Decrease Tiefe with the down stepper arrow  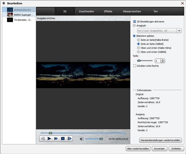pyautogui.click(x=163, y=62)
